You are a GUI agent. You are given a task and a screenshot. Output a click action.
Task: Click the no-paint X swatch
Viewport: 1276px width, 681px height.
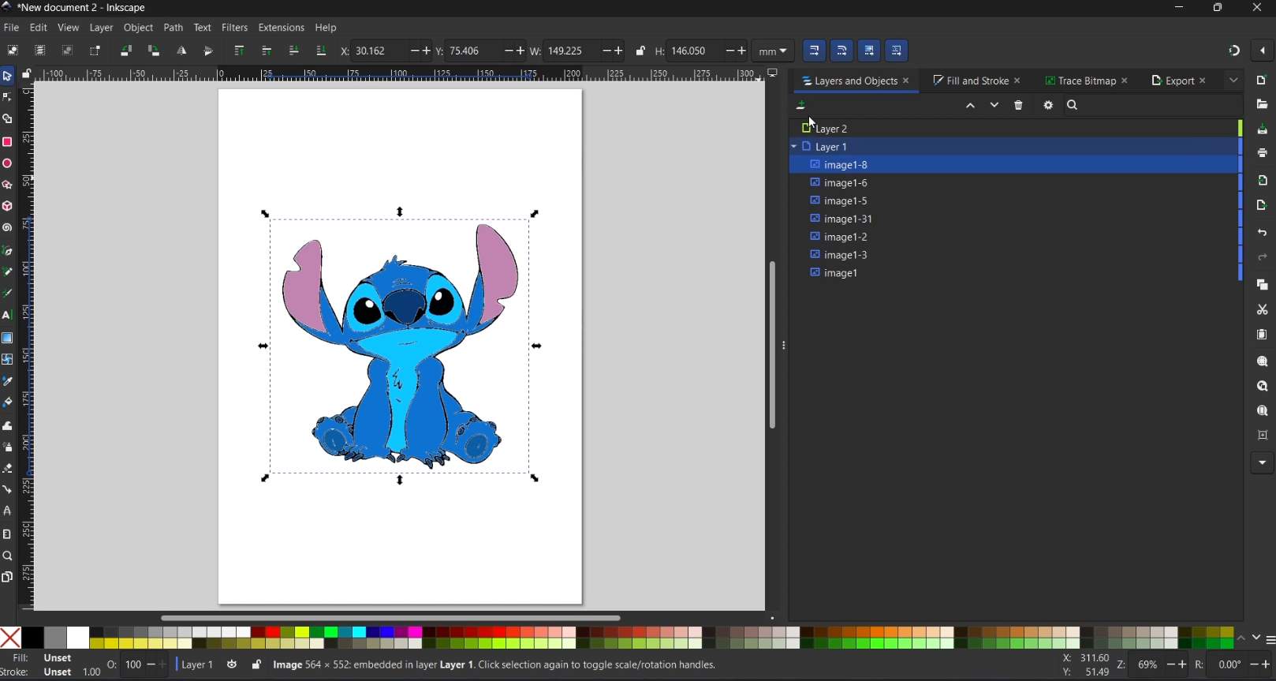(x=11, y=638)
